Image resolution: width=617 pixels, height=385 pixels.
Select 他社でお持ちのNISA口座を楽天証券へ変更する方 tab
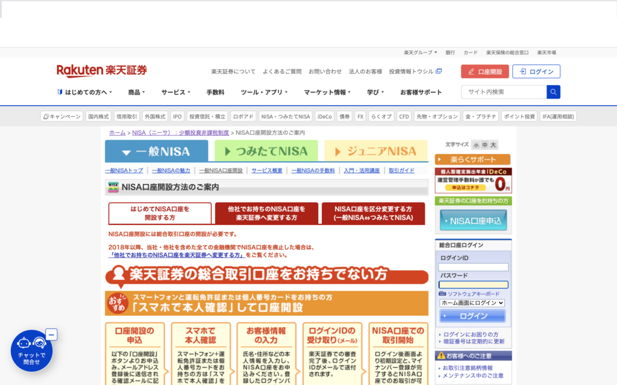pos(266,214)
